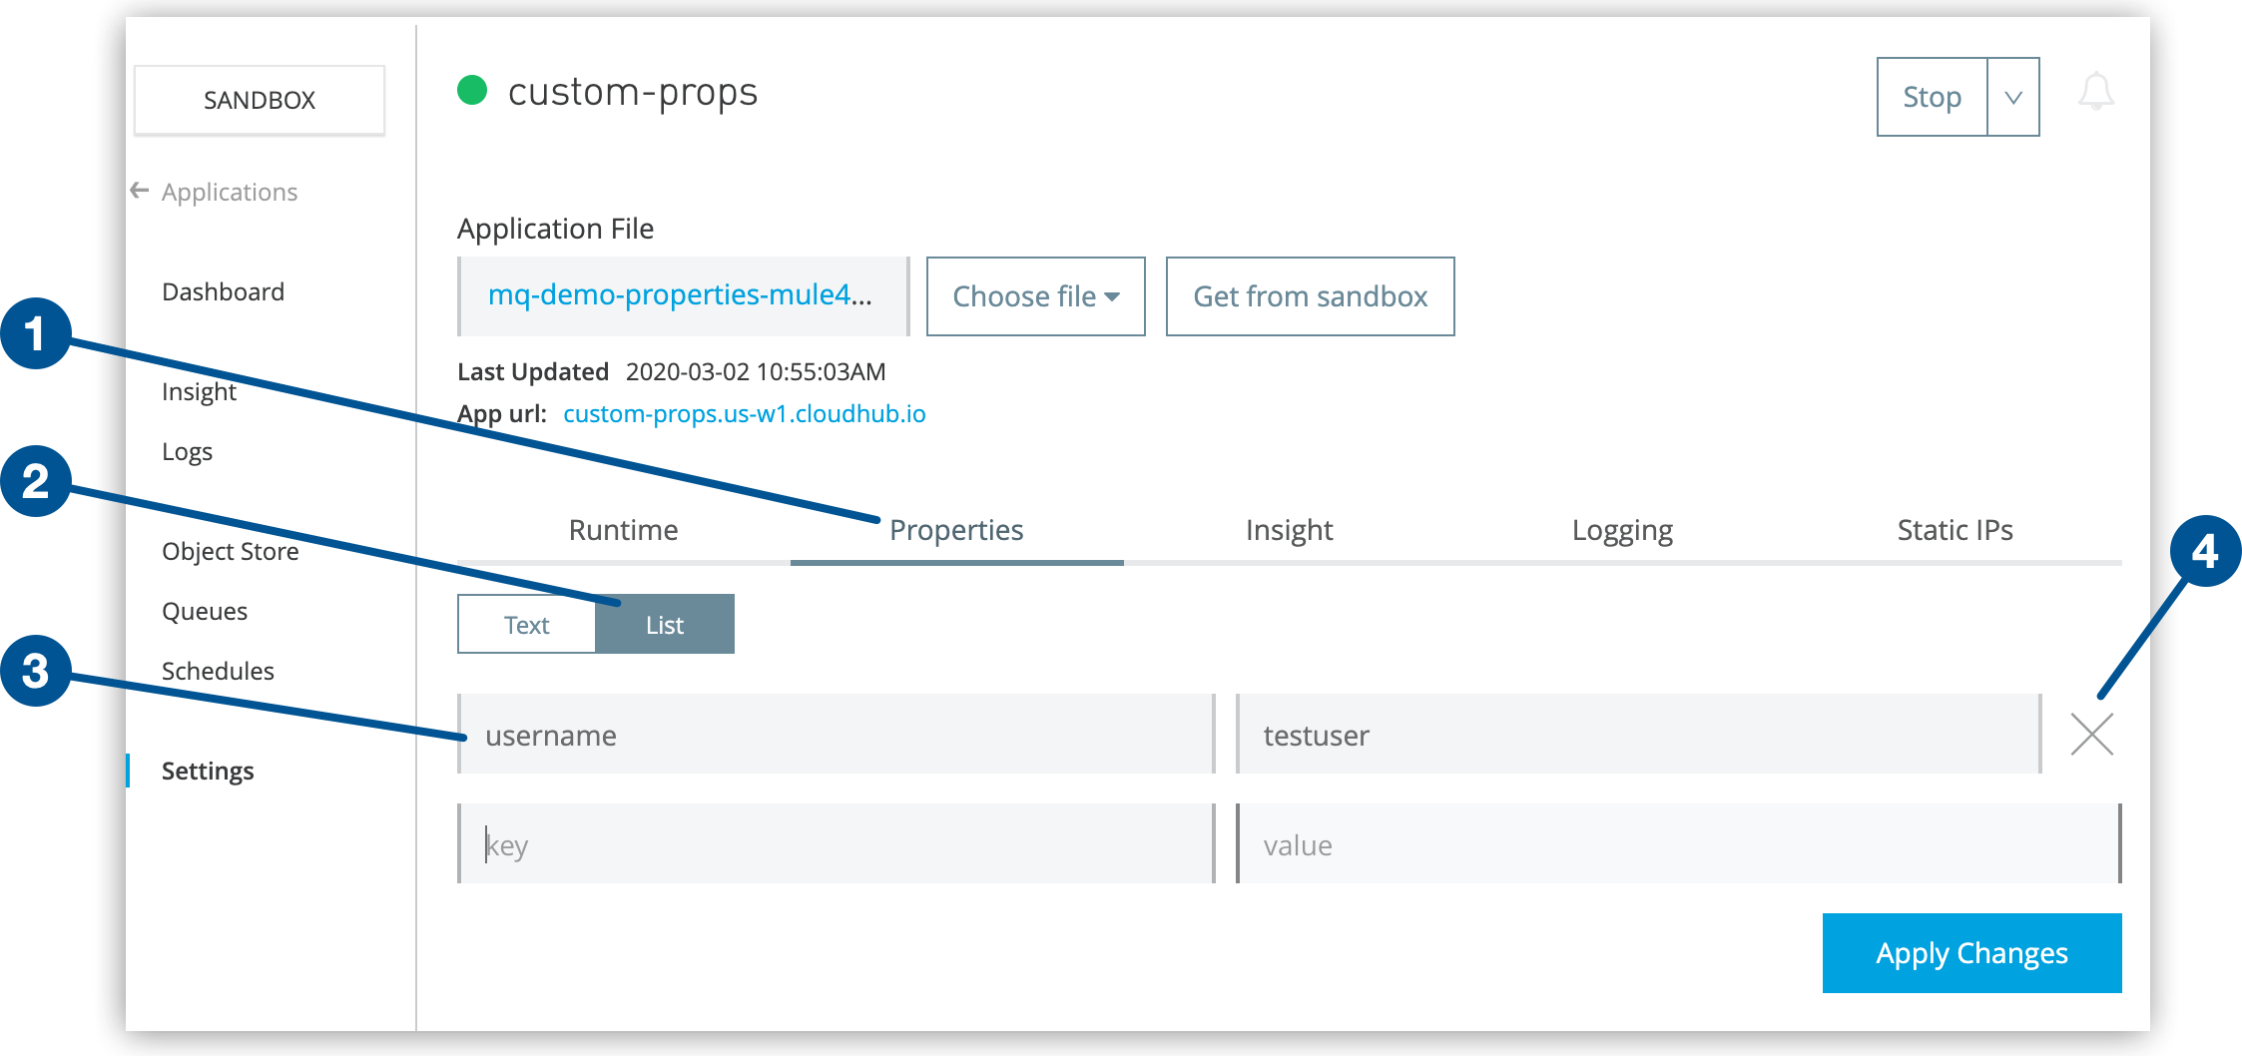Select the List view toggle
Screen dimensions: 2242x1056
[665, 625]
